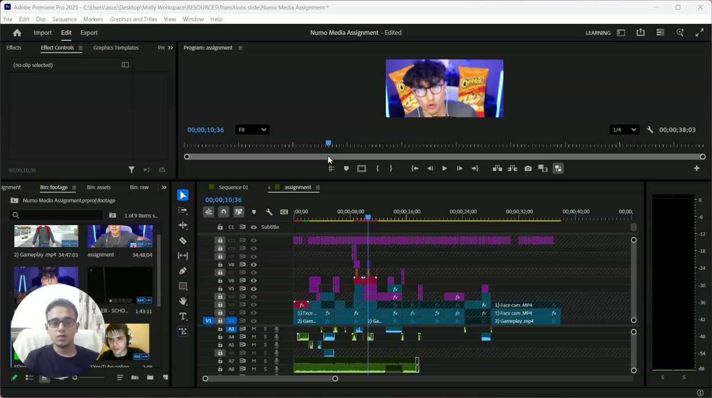712x398 pixels.
Task: Click the Import button
Action: click(x=43, y=33)
